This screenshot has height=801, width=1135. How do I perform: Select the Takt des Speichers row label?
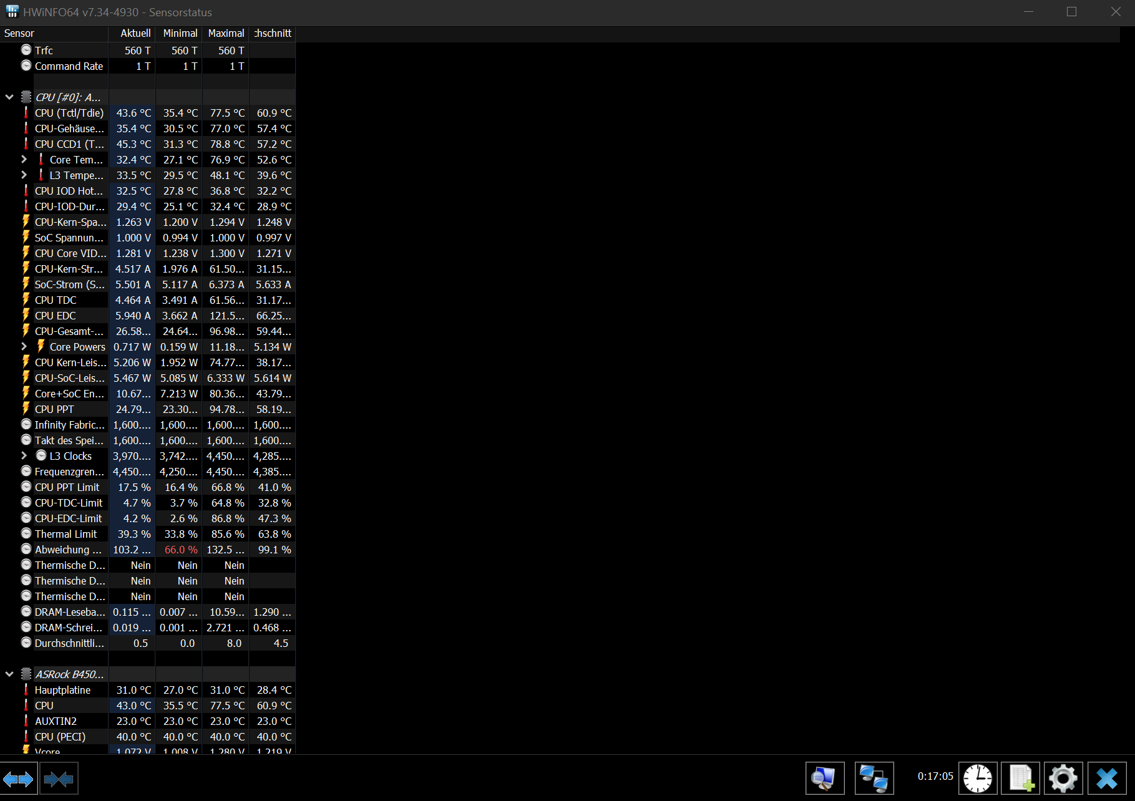click(69, 440)
